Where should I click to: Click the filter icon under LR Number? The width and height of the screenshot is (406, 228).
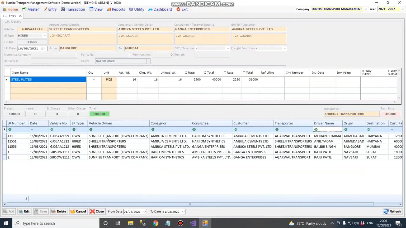pyautogui.click(x=10, y=129)
